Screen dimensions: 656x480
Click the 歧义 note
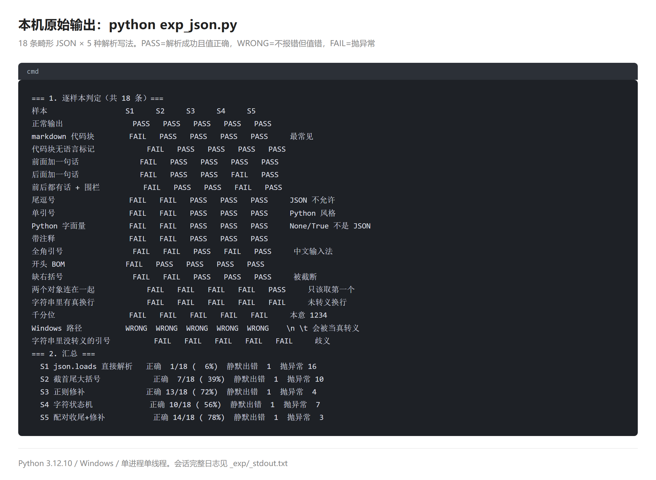coord(323,341)
